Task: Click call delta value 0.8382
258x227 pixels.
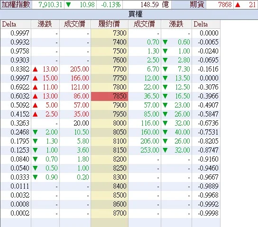Action: click(x=20, y=69)
